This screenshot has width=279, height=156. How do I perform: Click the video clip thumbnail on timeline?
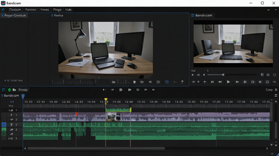point(113,117)
